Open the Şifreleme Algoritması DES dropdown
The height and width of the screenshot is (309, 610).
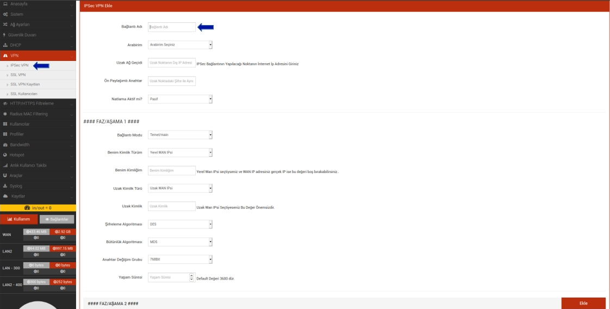click(x=180, y=224)
